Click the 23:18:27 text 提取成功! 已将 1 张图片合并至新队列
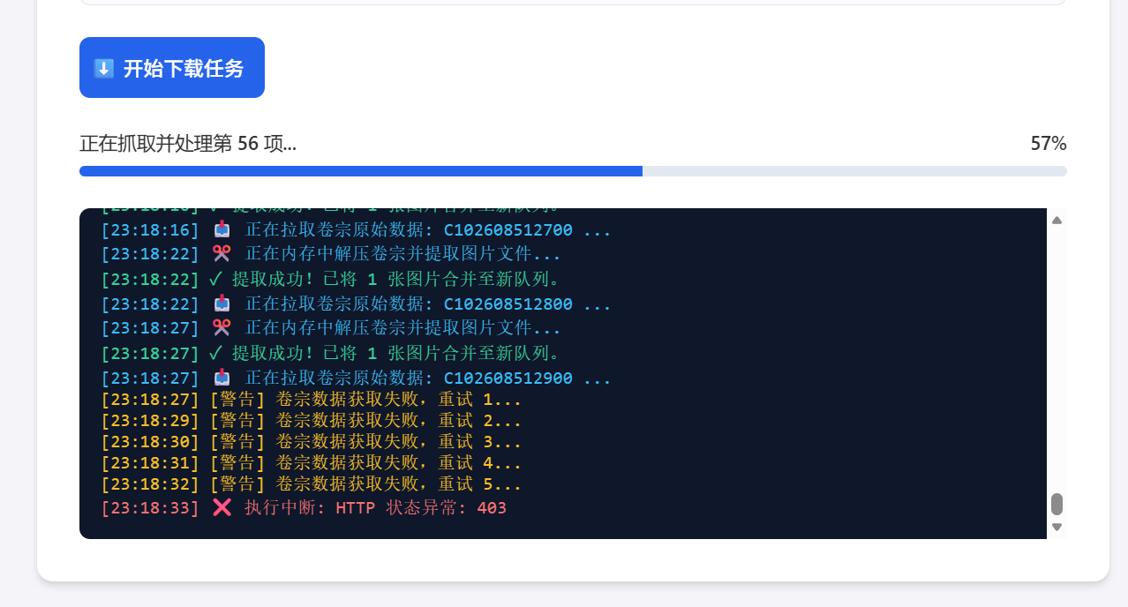This screenshot has width=1128, height=607. tap(396, 354)
